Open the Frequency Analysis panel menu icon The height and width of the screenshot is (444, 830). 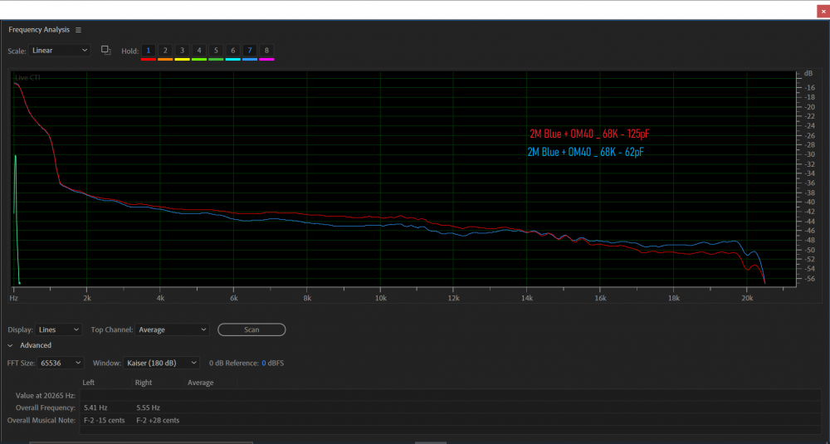(78, 30)
